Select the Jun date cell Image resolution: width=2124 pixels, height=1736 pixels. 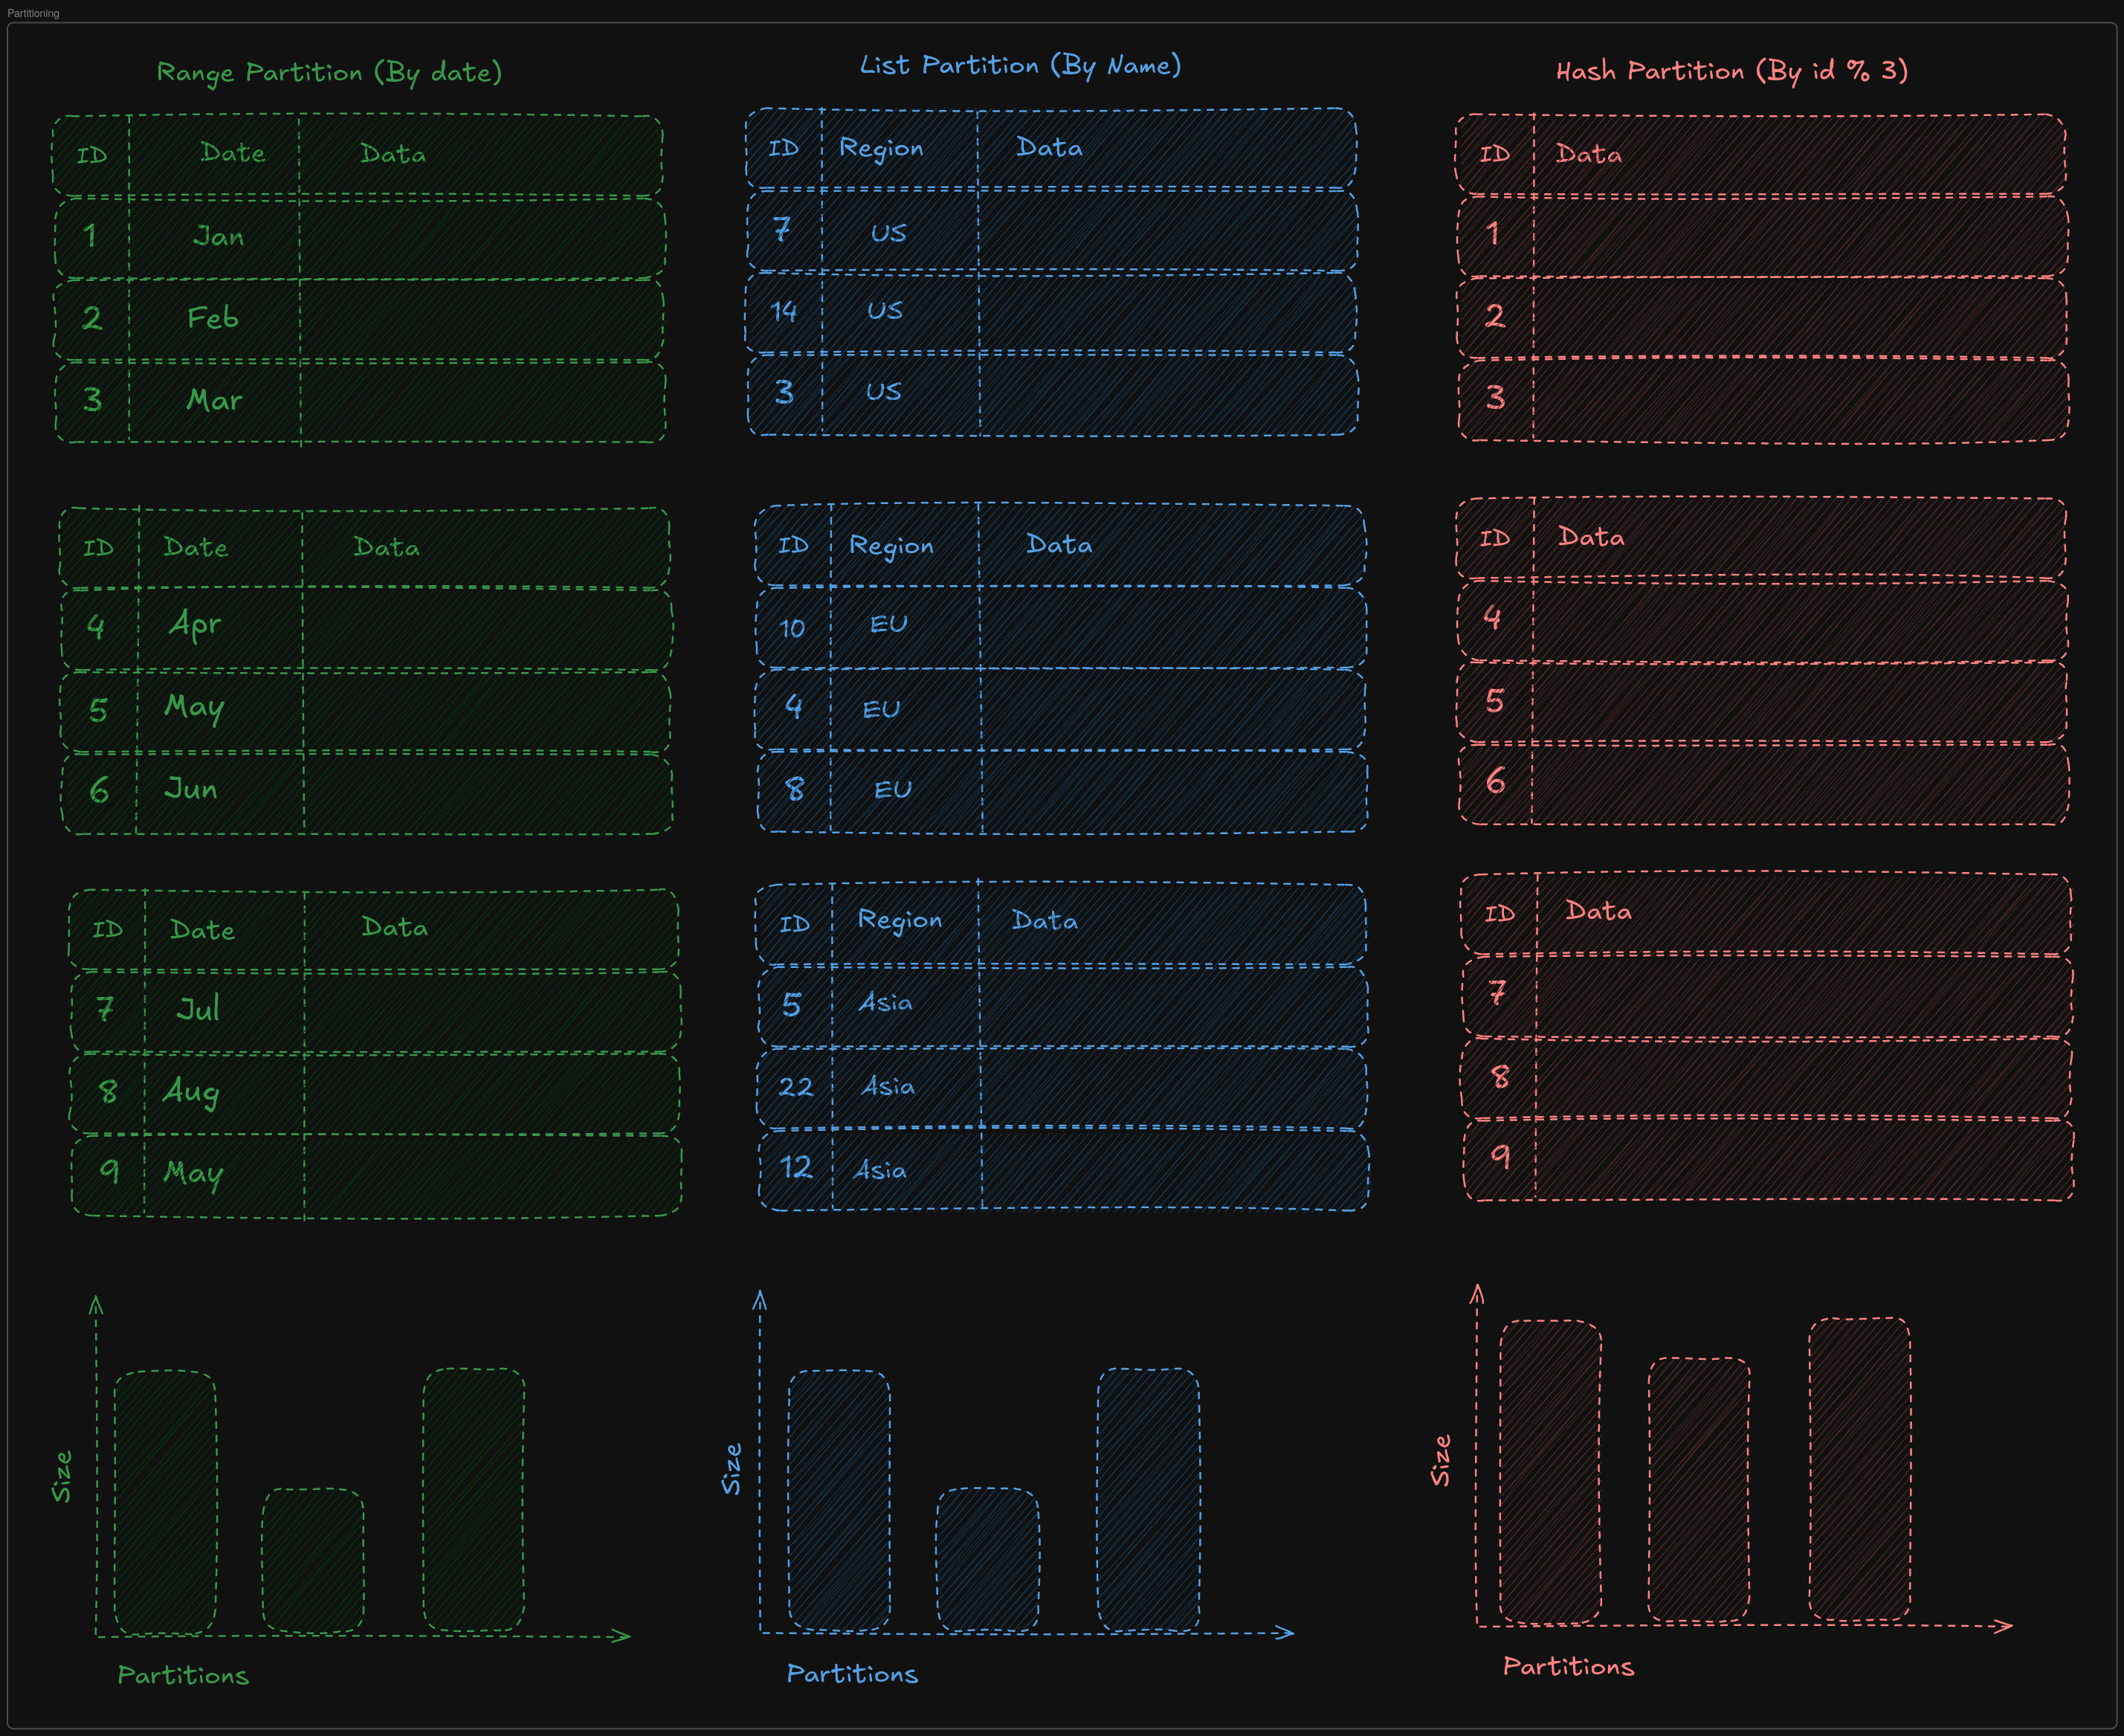(190, 789)
